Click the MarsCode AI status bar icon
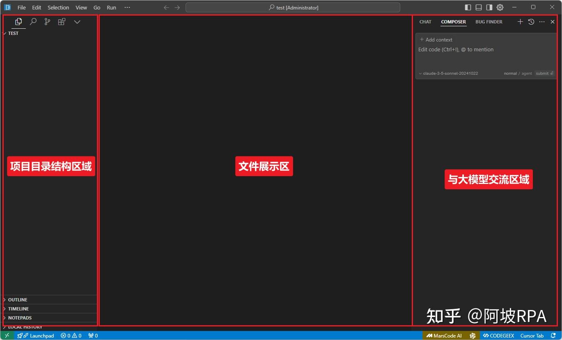The height and width of the screenshot is (340, 562). tap(445, 335)
